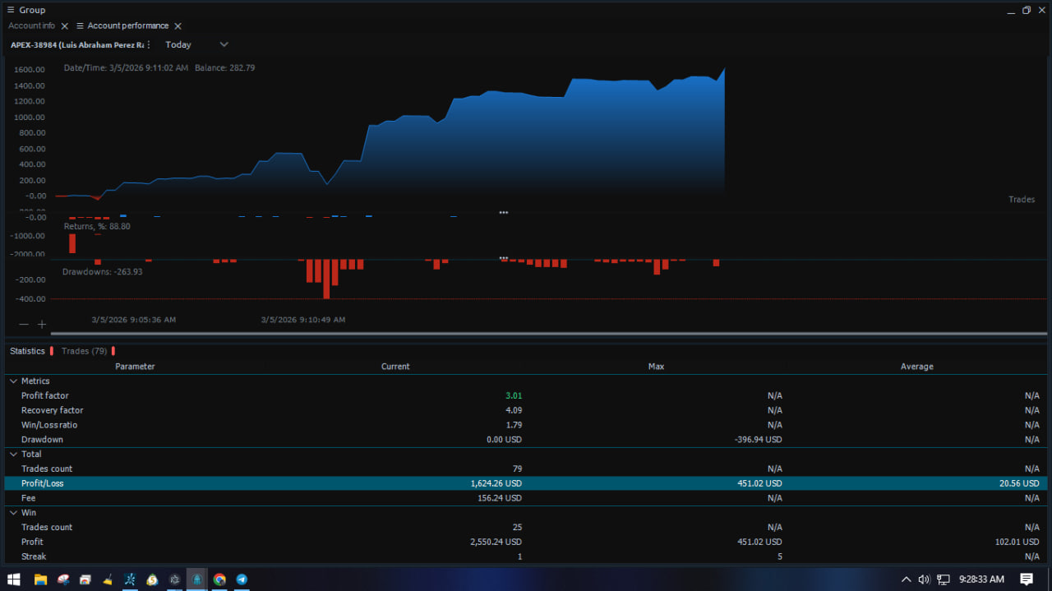Open the Group hamburger menu
Viewport: 1052px width, 591px height.
[x=11, y=10]
